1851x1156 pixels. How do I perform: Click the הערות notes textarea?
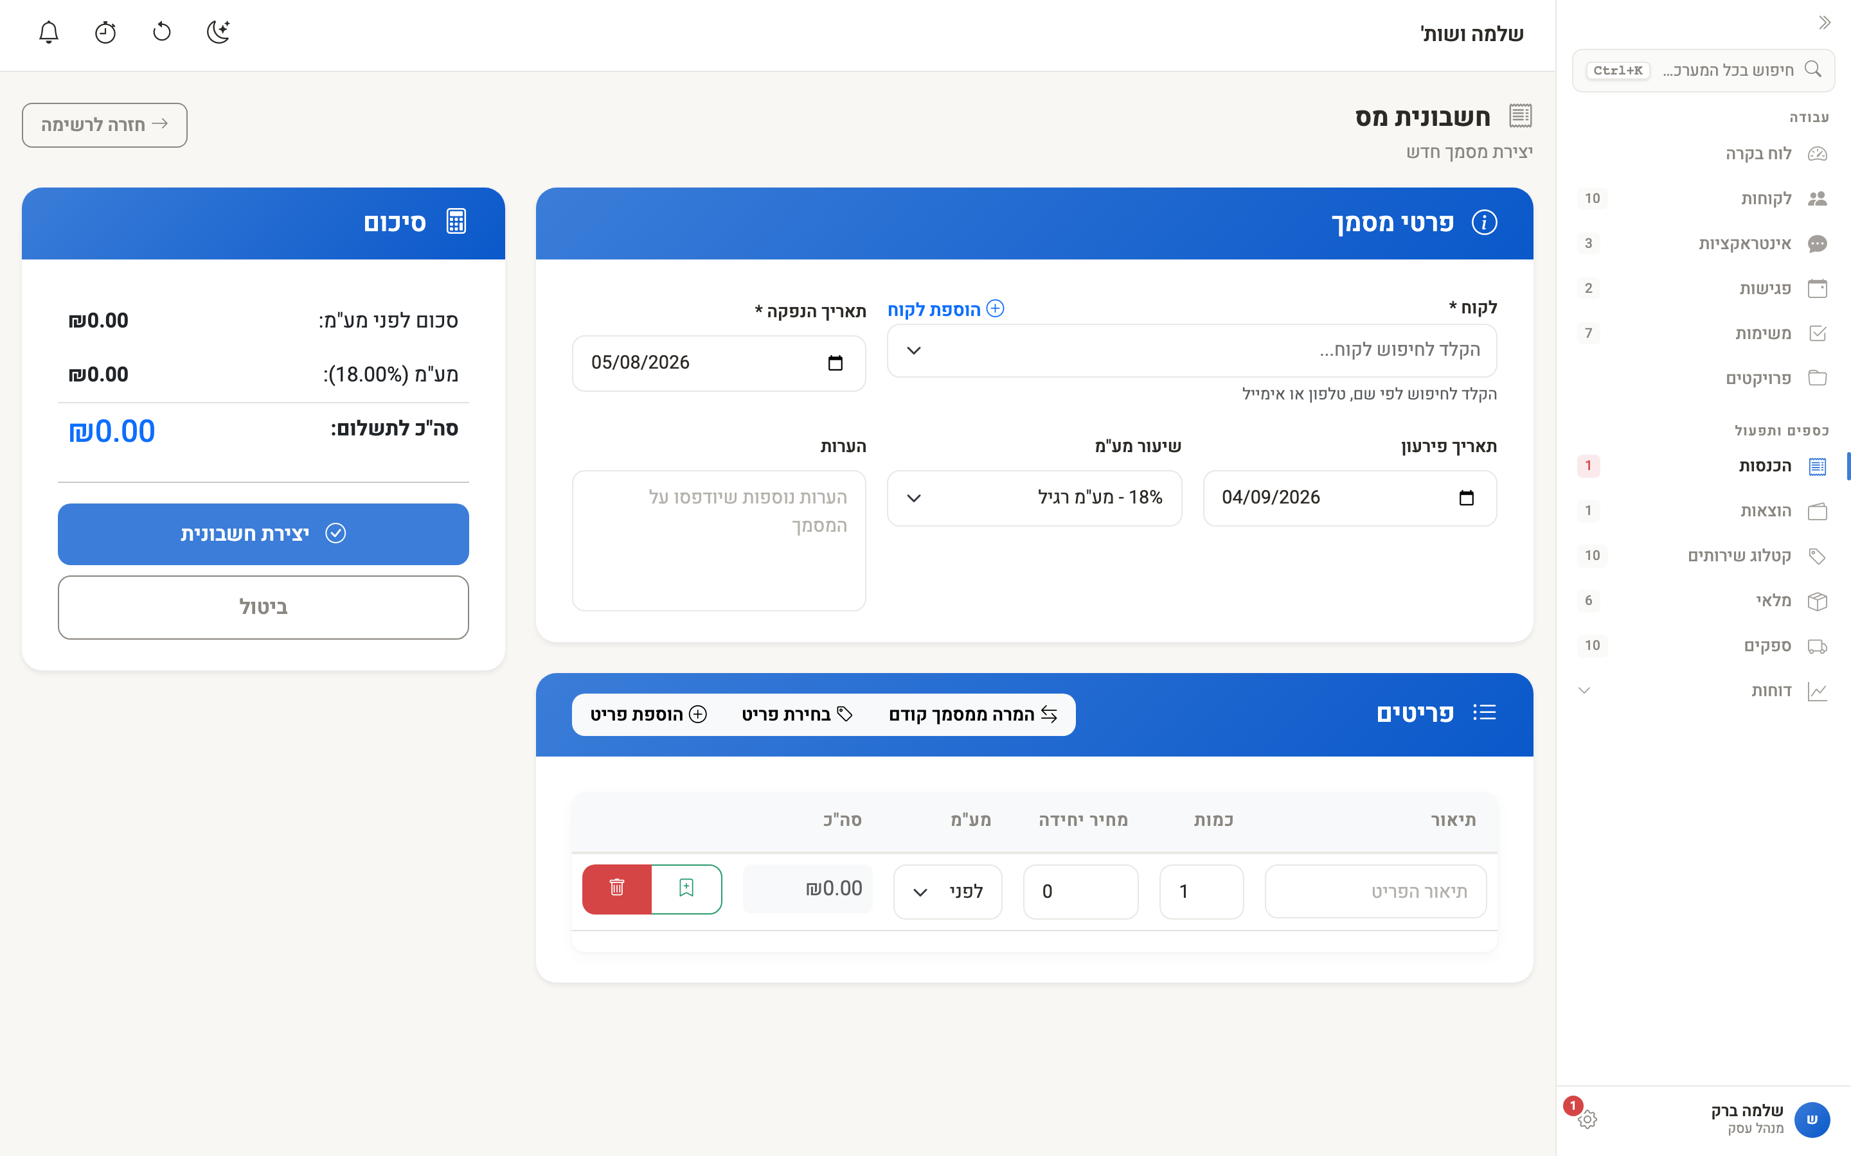[x=719, y=541]
